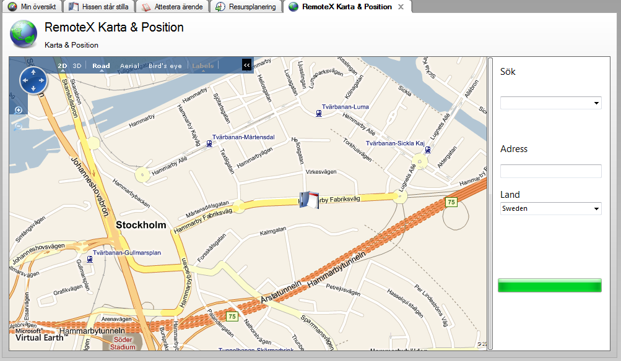Close the RemoteX Karta & Position tab
The image size is (621, 361).
click(401, 7)
